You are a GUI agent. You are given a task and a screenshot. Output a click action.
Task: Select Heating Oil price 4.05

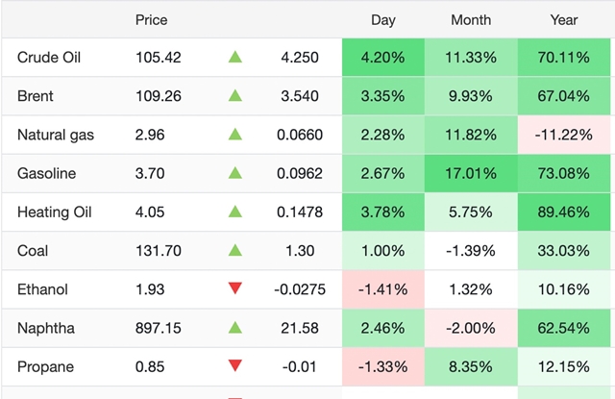150,212
